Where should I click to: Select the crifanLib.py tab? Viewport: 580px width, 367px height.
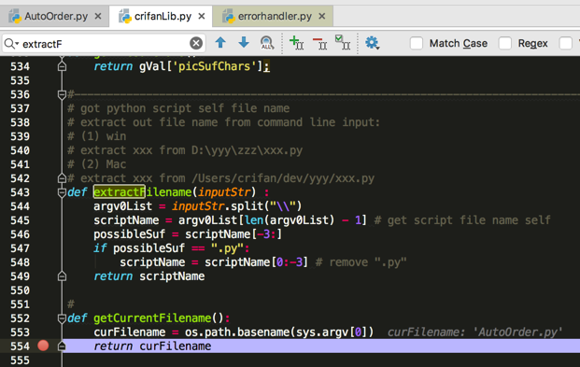point(162,16)
